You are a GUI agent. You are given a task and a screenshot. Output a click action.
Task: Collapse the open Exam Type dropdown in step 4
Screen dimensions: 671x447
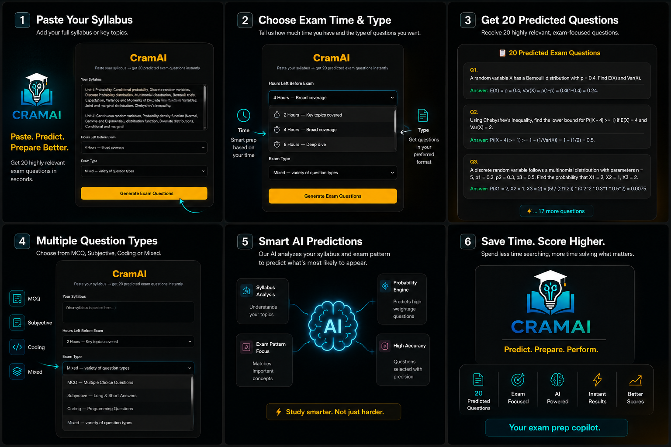point(128,368)
